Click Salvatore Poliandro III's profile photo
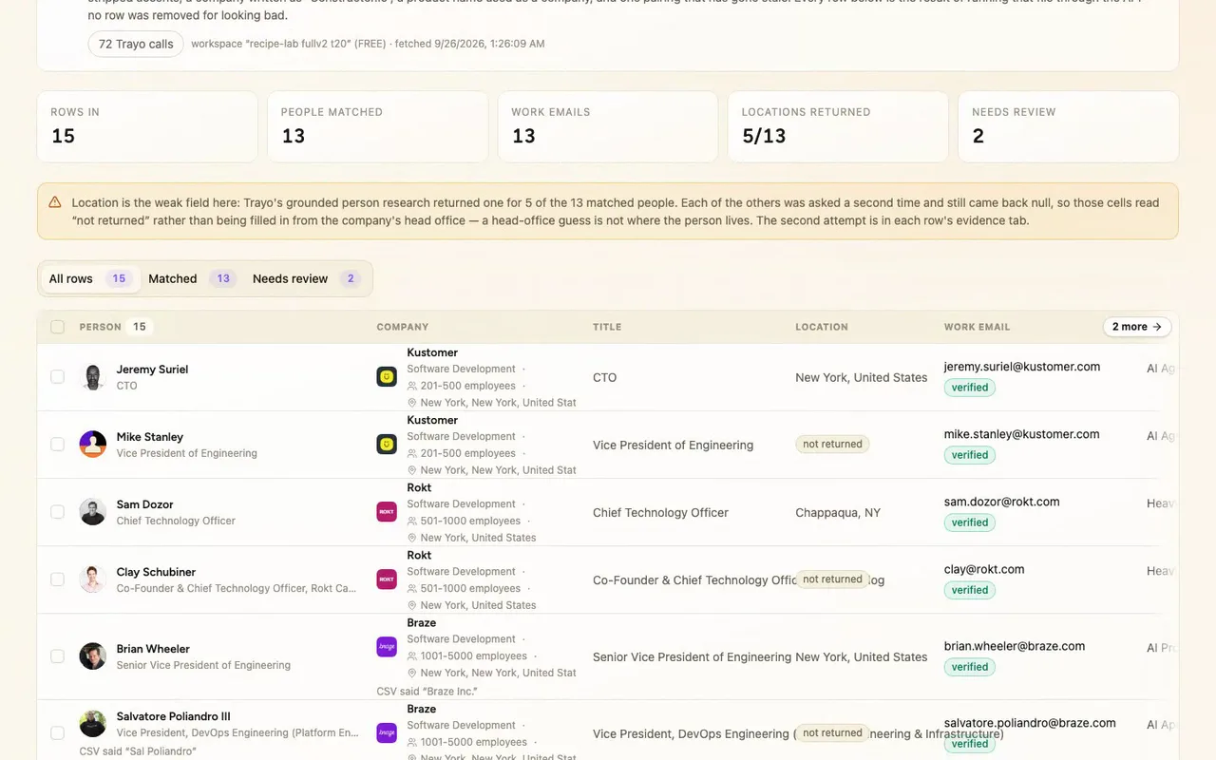The height and width of the screenshot is (760, 1216). point(92,724)
